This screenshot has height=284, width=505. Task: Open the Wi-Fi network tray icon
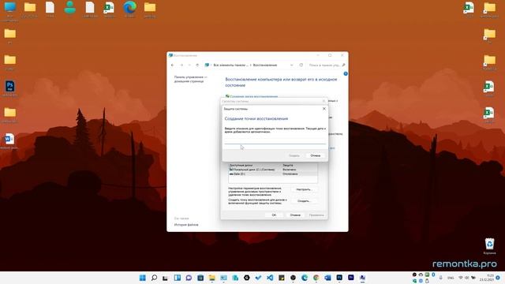461,278
